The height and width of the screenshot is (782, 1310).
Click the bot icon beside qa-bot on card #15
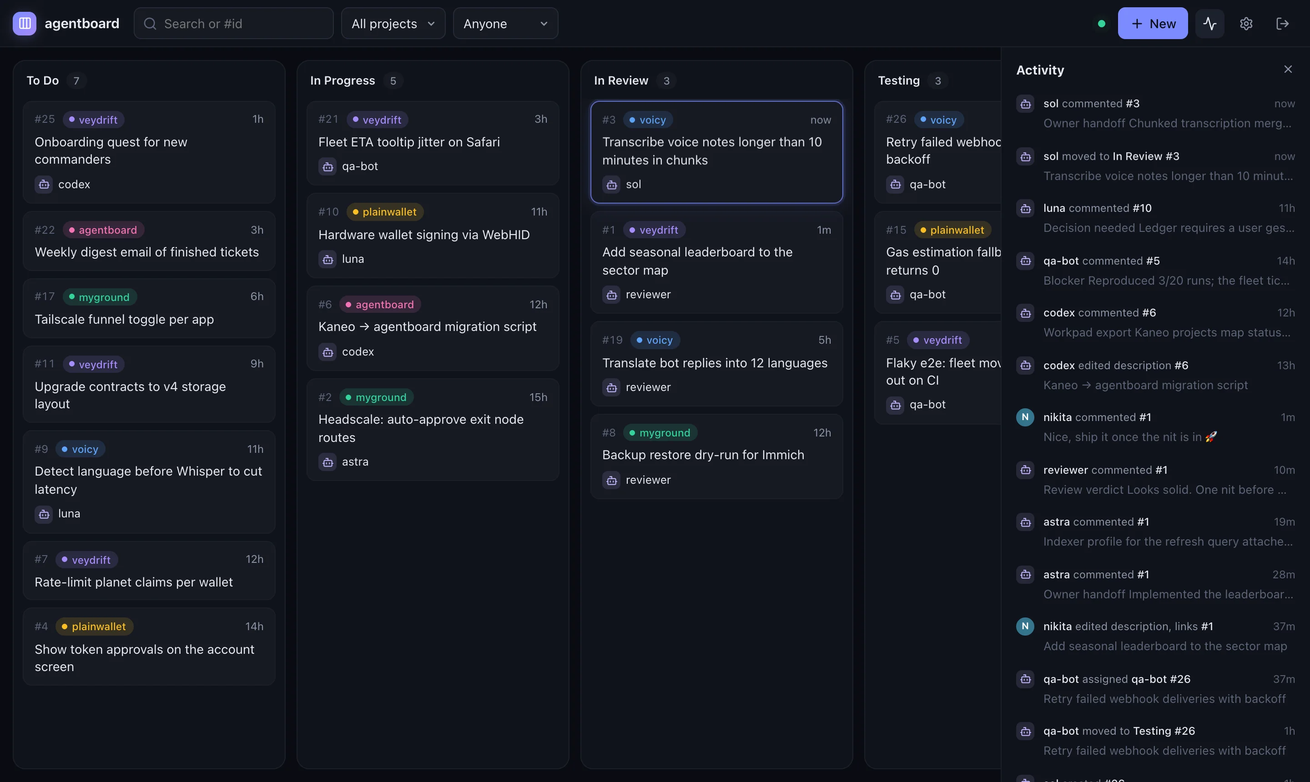[895, 295]
